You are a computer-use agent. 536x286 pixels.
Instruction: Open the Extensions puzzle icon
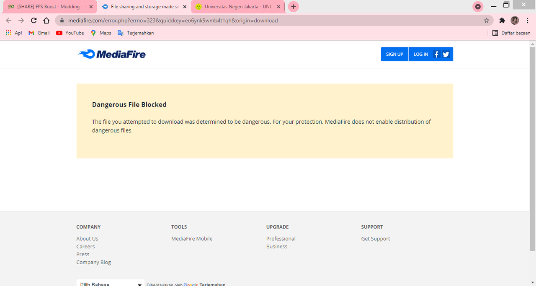tap(502, 20)
